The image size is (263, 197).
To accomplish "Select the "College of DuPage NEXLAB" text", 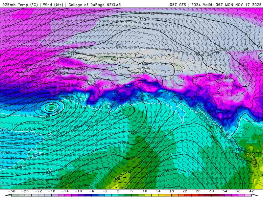I will [x=94, y=5].
